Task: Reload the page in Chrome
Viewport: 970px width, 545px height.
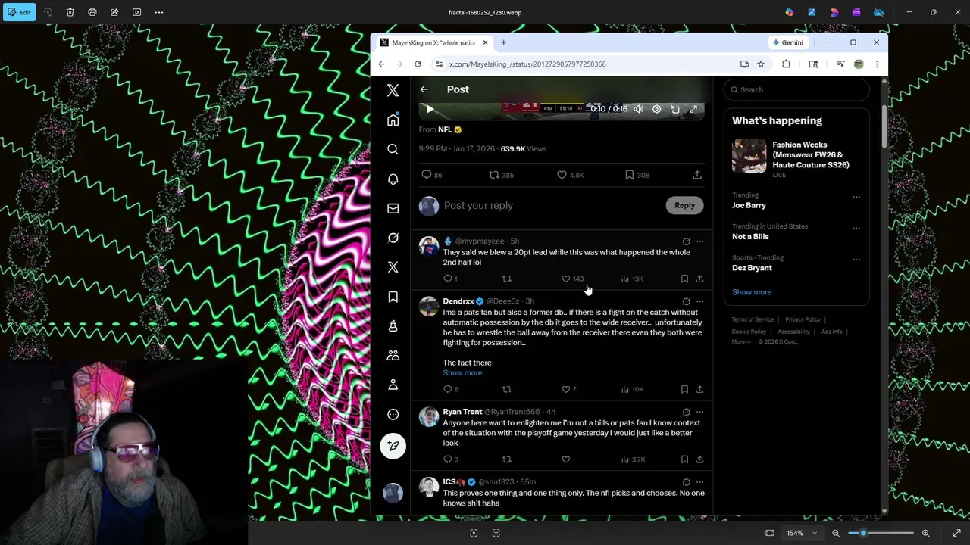Action: (418, 64)
